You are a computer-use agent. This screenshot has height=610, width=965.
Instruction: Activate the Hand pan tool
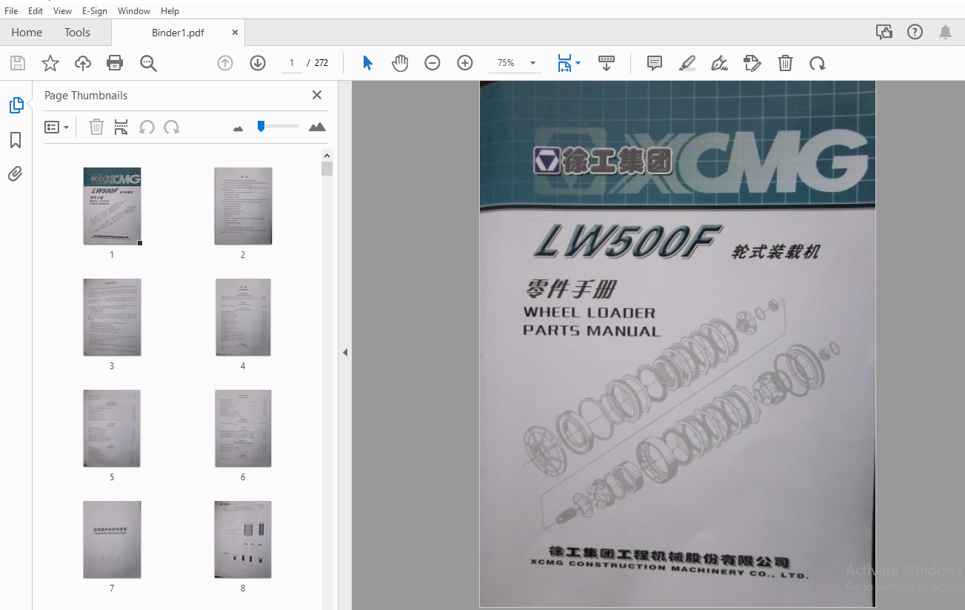400,63
